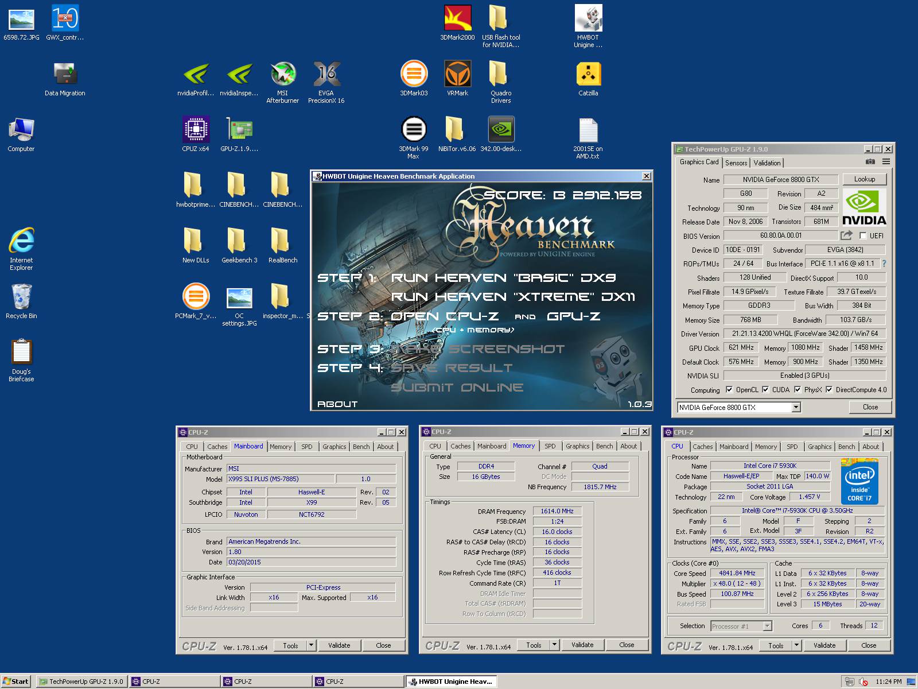Toggle the OpenCL checkbox
Viewport: 918px width, 689px height.
pos(729,390)
